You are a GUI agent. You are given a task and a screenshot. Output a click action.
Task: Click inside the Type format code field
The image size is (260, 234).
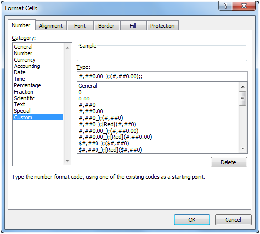(x=162, y=76)
